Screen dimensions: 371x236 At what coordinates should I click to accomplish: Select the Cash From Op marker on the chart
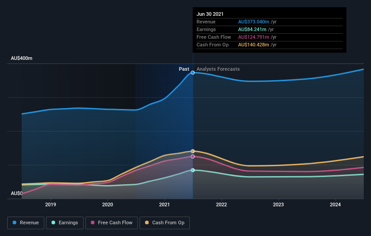click(x=193, y=151)
